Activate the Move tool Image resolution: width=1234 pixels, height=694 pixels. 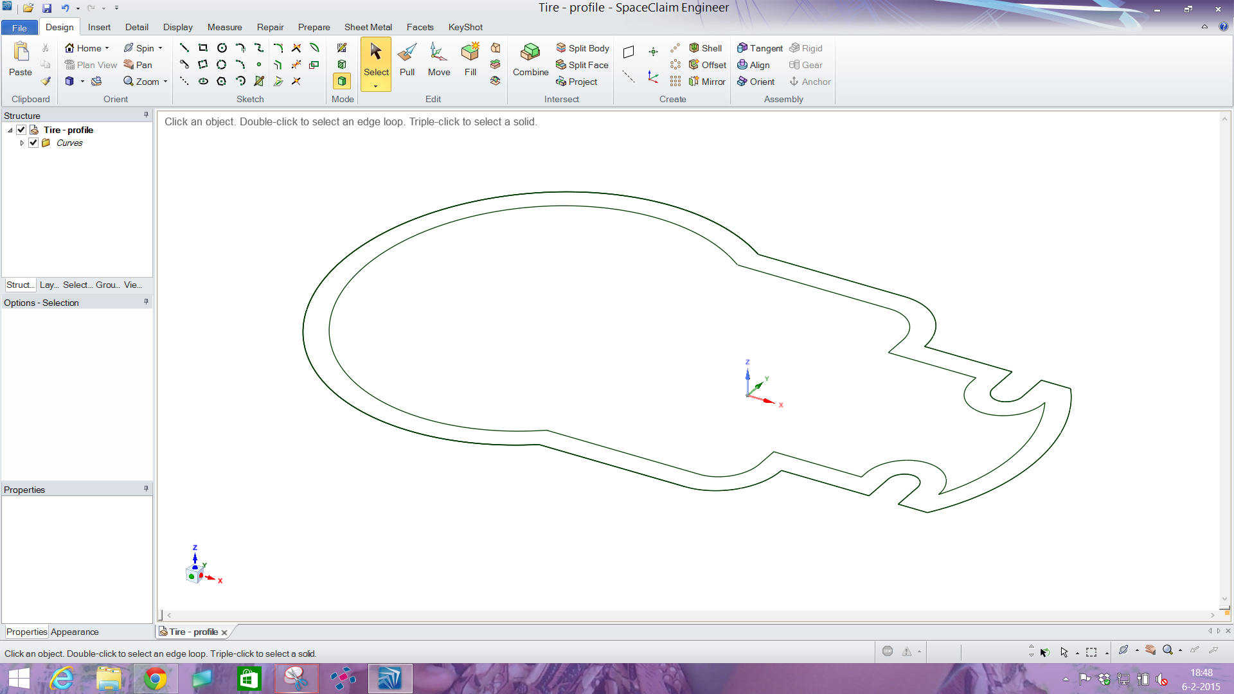[439, 60]
